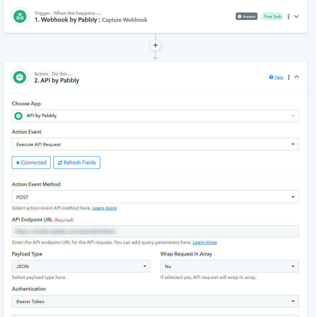Click the API by Pabbly action icon
The width and height of the screenshot is (316, 317).
(20, 77)
